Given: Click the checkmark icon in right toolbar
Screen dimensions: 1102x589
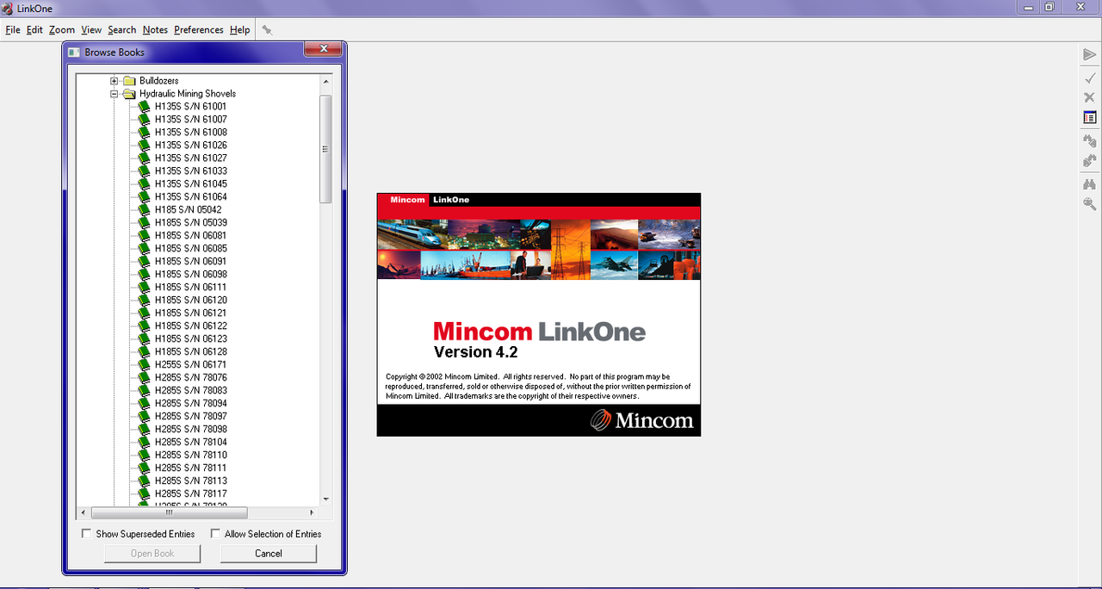Looking at the screenshot, I should pos(1089,78).
